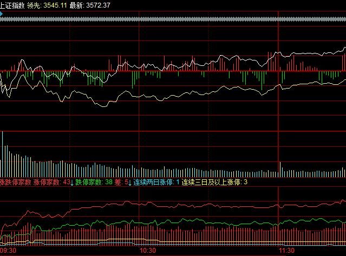Click the 09:30 time axis label
The image size is (346, 256).
point(8,251)
